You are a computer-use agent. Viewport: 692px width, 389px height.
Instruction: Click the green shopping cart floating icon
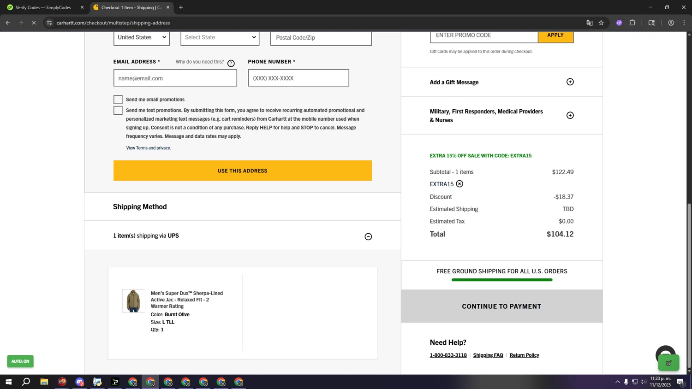[668, 363]
